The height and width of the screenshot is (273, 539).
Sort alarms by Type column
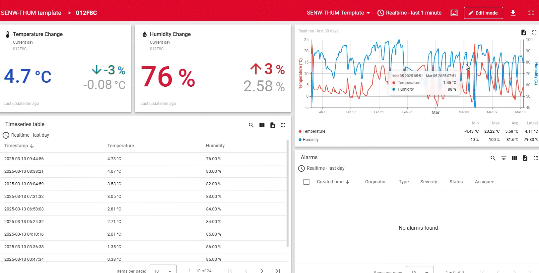click(x=404, y=182)
